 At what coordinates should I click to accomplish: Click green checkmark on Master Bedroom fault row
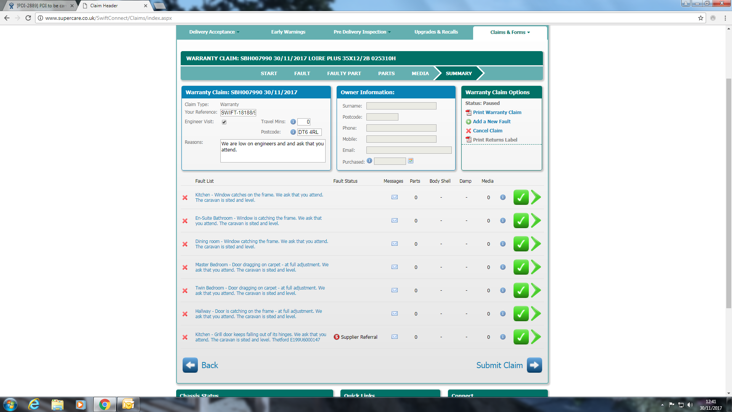[x=521, y=267]
